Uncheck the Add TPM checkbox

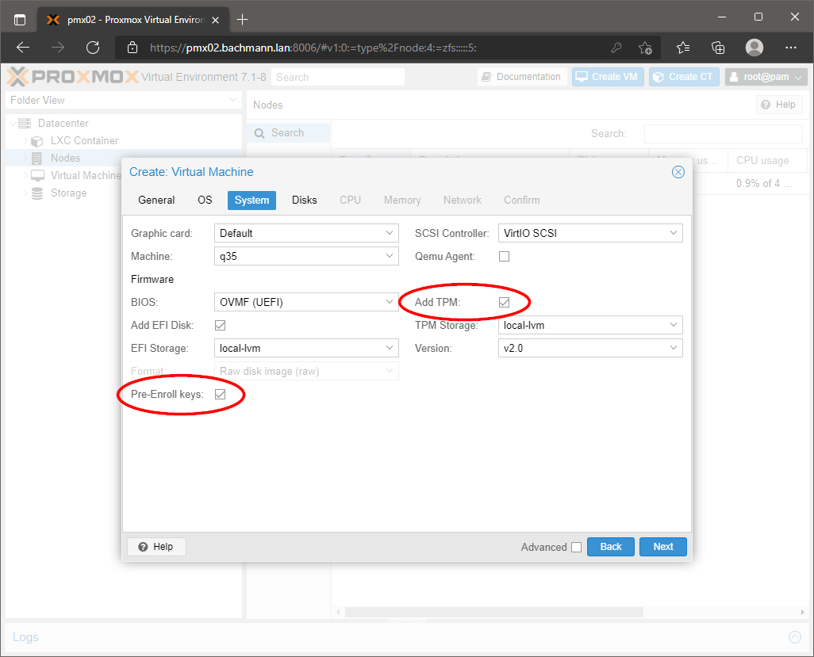pyautogui.click(x=504, y=302)
